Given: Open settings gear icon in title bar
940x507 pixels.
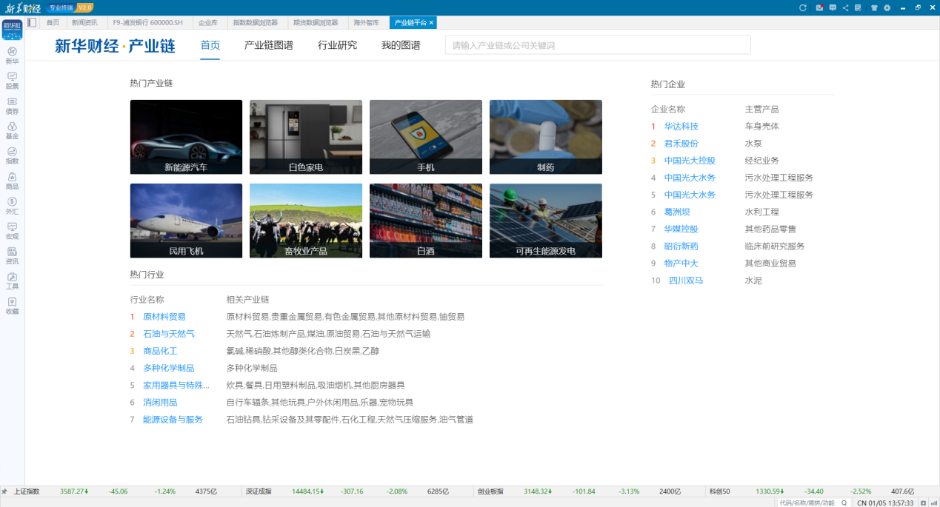Looking at the screenshot, I should (x=887, y=7).
